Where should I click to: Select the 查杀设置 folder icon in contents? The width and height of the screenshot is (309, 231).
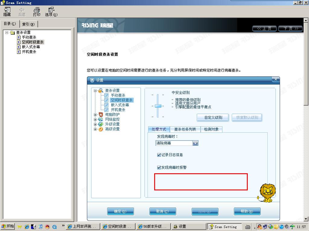pyautogui.click(x=12, y=32)
